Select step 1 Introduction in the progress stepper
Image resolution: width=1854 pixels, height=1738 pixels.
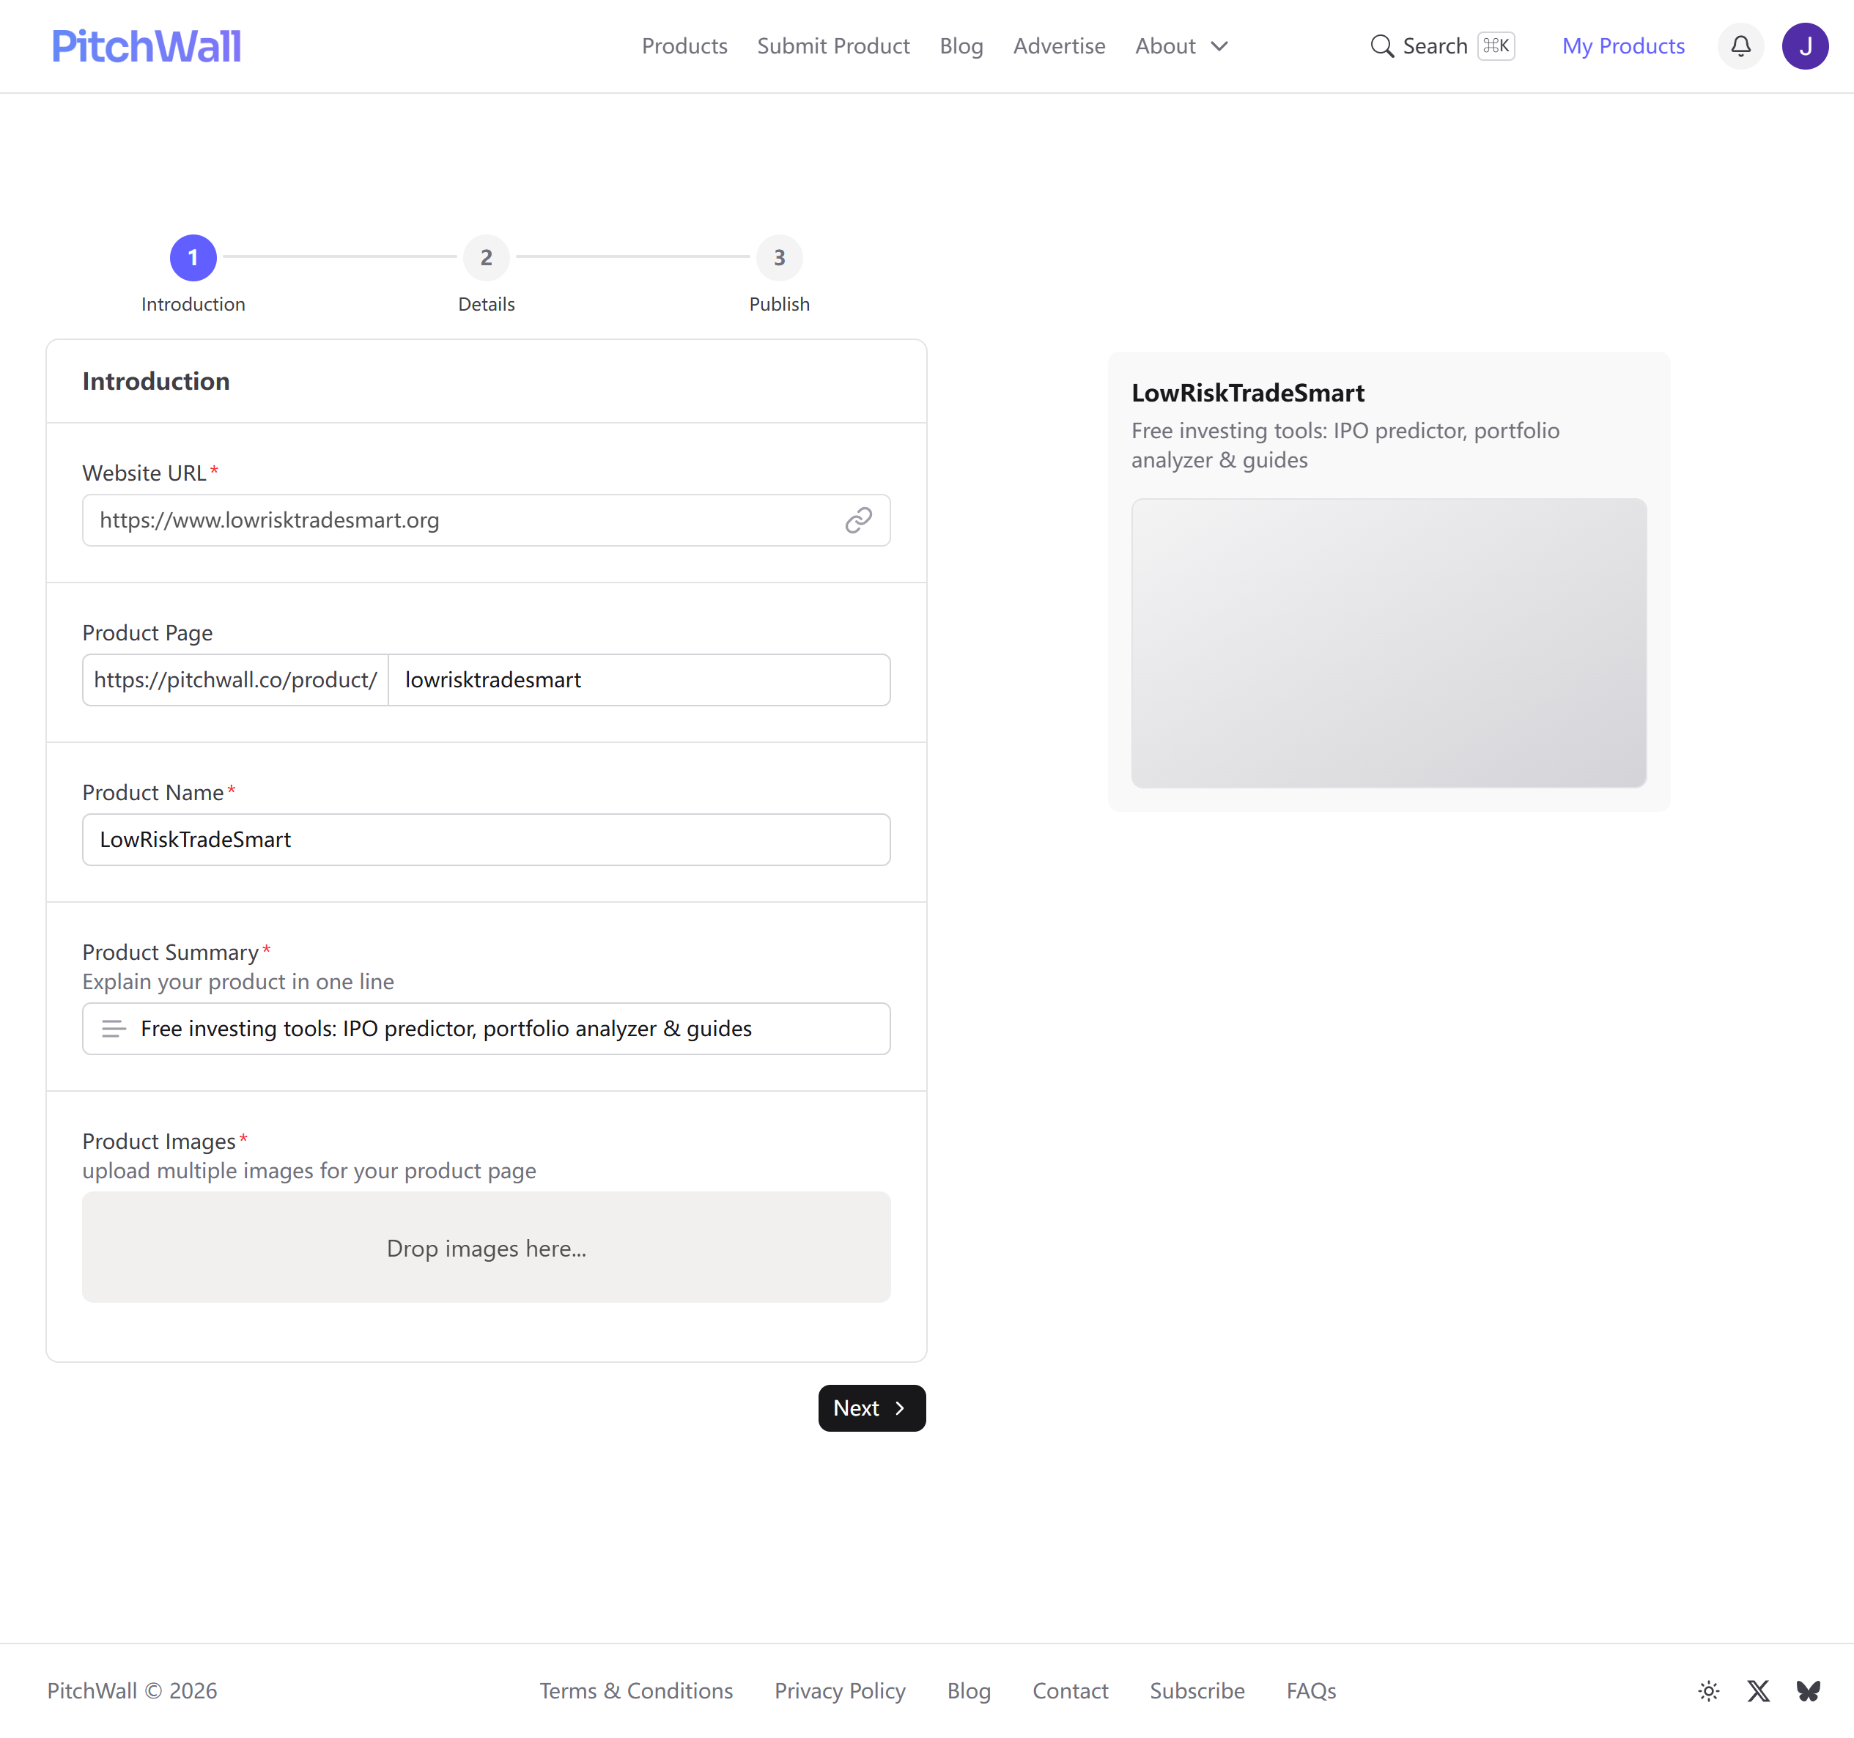(x=193, y=257)
